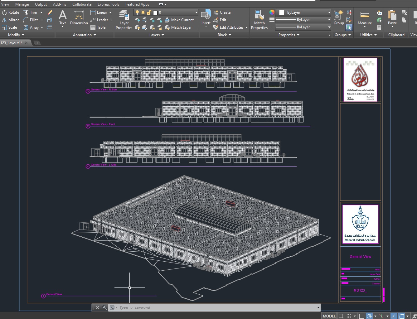Toggle MODEL space button in status bar
The height and width of the screenshot is (319, 417).
pos(329,316)
